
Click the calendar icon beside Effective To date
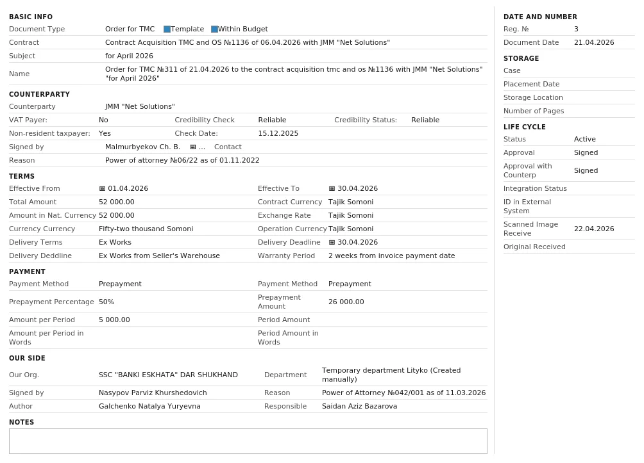tap(332, 189)
